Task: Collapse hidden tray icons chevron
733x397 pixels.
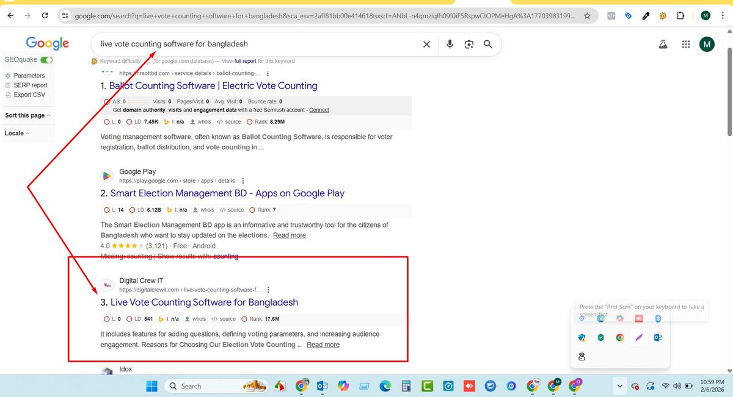Action: point(620,386)
